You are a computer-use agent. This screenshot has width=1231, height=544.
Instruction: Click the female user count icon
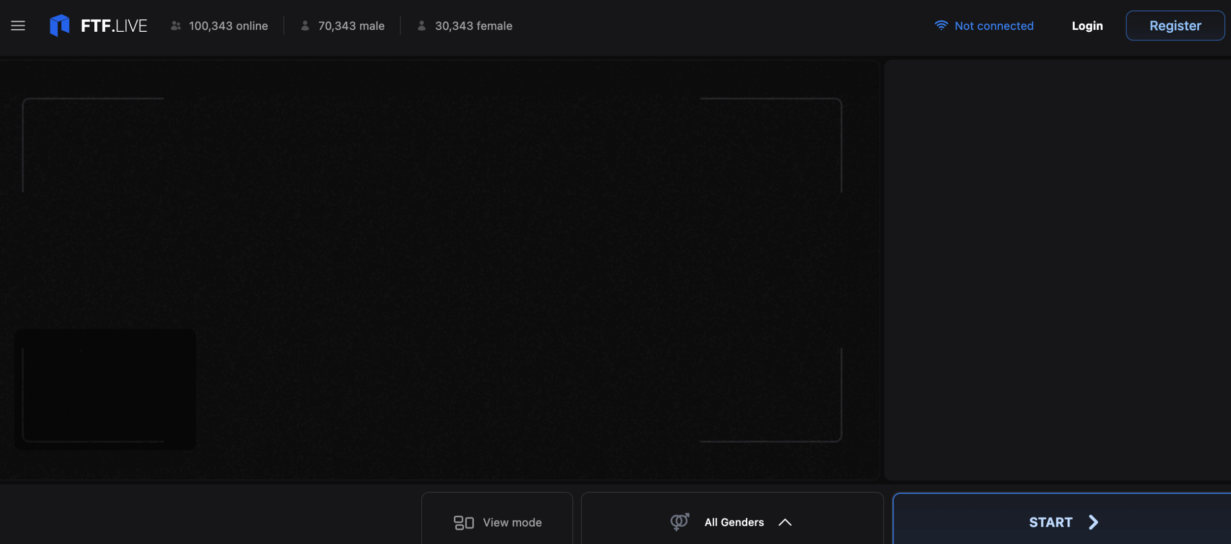(x=422, y=25)
